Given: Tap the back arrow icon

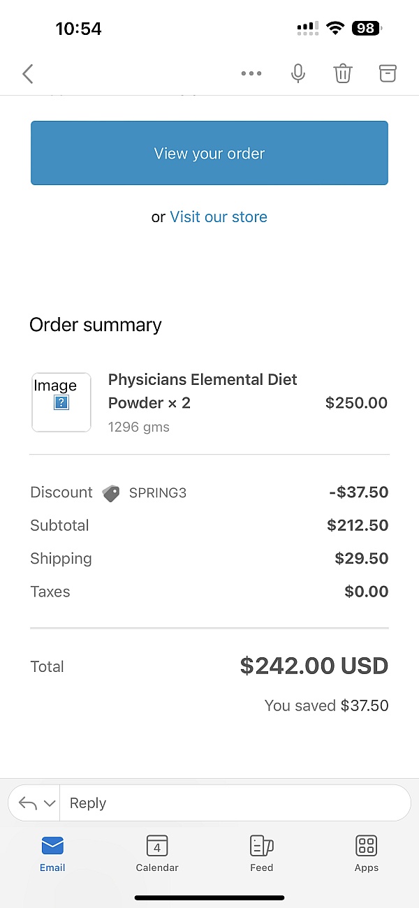Looking at the screenshot, I should [28, 73].
